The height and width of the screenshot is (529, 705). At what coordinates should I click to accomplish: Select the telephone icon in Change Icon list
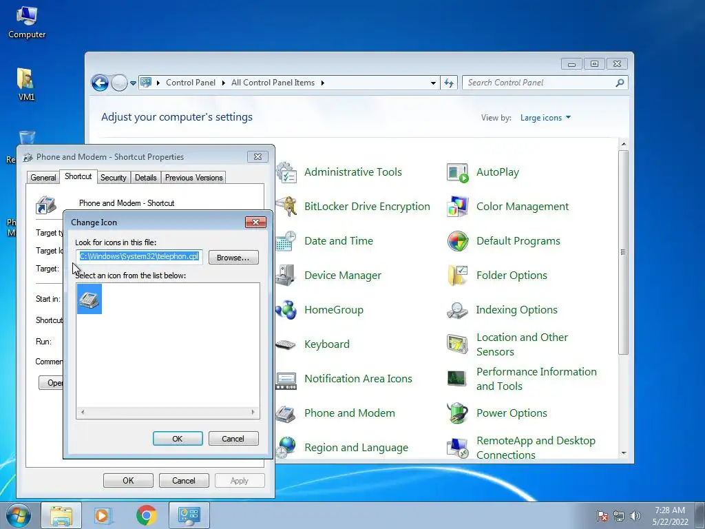point(89,299)
